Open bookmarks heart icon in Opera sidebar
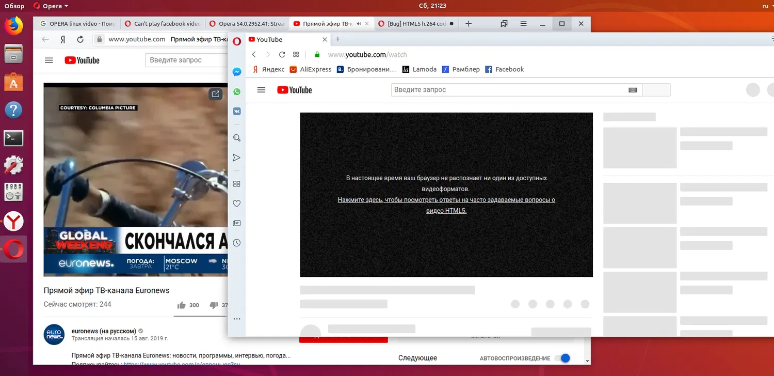This screenshot has height=376, width=774. 237,203
